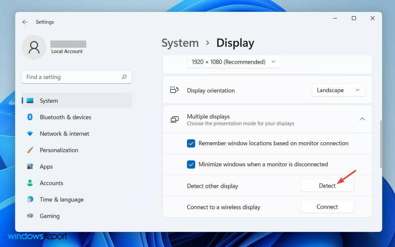Open Gaming settings via the Xbox icon
395x247 pixels.
tap(30, 216)
